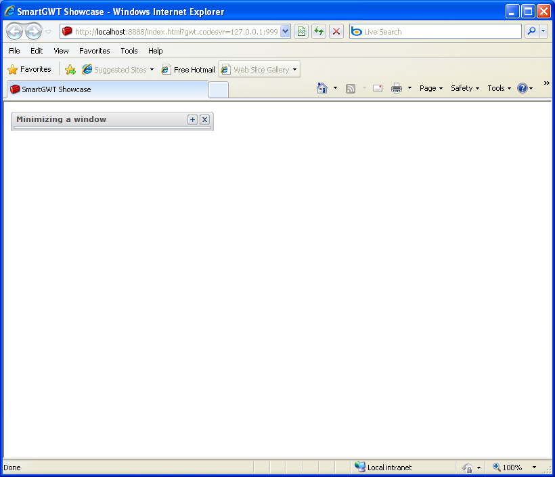Open the Favorites menu in menu bar
Image resolution: width=555 pixels, height=477 pixels.
tap(95, 51)
